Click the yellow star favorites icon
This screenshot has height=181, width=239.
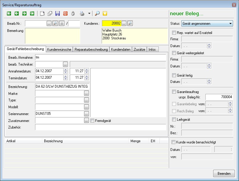coord(105,13)
